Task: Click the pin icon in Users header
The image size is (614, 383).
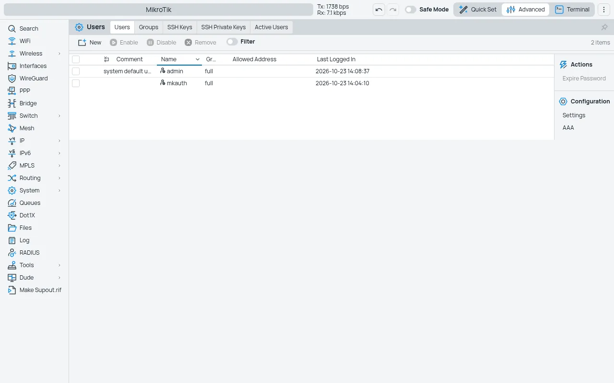Action: 604,27
